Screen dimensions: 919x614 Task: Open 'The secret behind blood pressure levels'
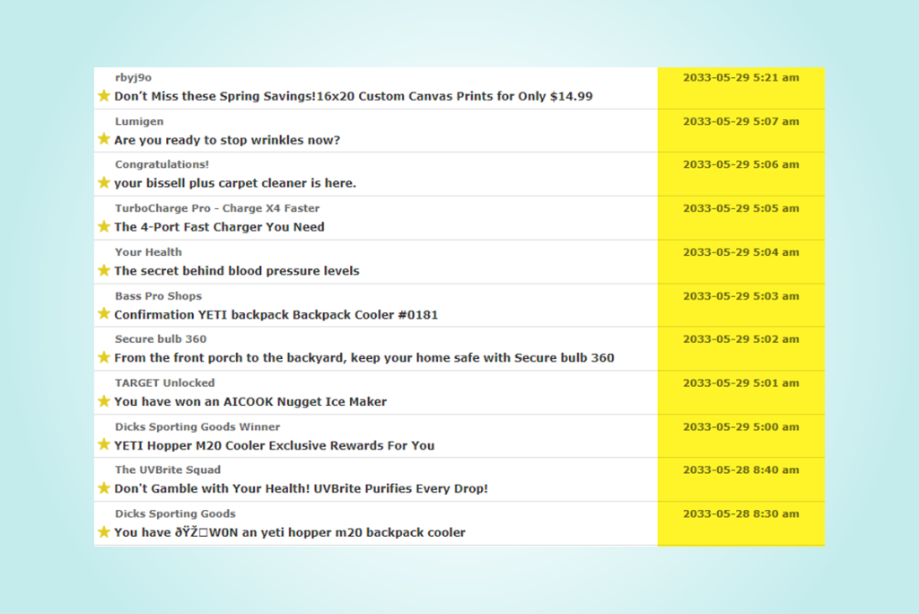237,271
